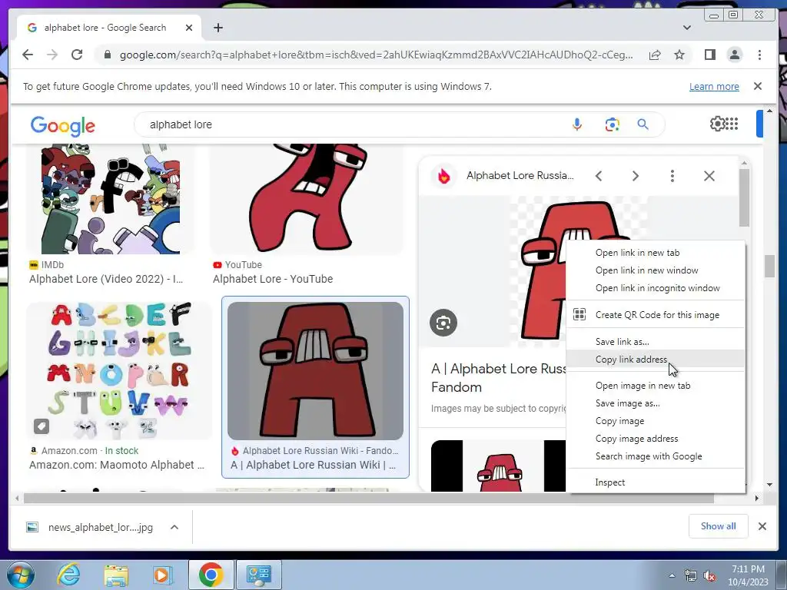Close the downloads shelf
This screenshot has width=787, height=590.
762,526
